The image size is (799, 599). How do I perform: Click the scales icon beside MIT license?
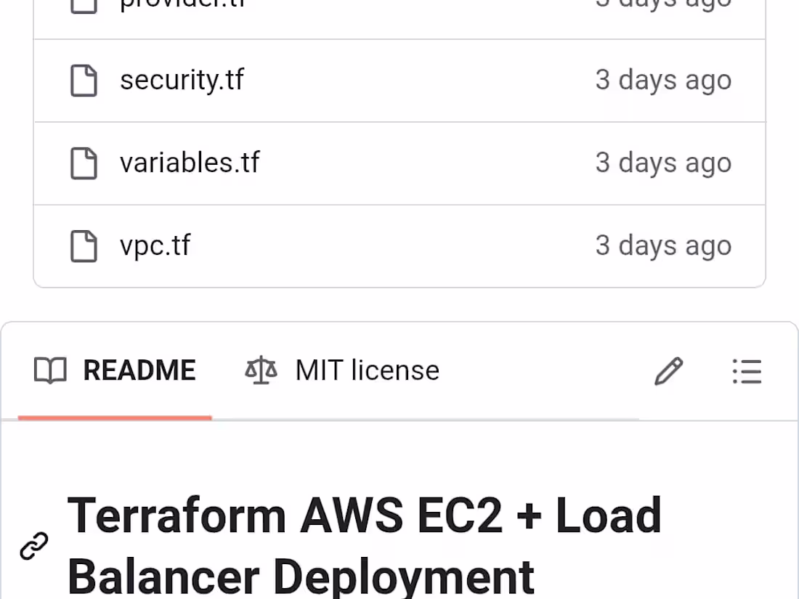pos(260,370)
